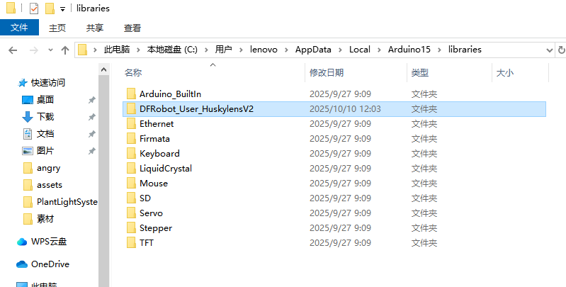Open the Recent locations dropdown arrow
566x287 pixels.
(50, 50)
